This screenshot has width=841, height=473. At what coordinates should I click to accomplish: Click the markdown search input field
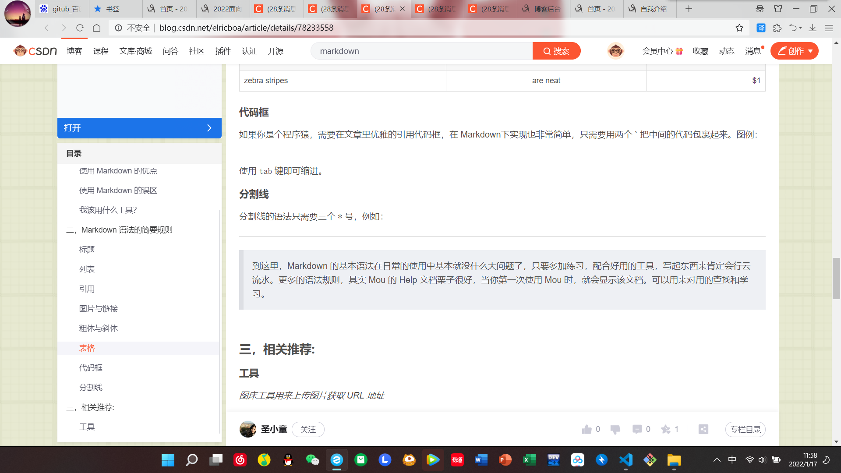click(x=420, y=51)
